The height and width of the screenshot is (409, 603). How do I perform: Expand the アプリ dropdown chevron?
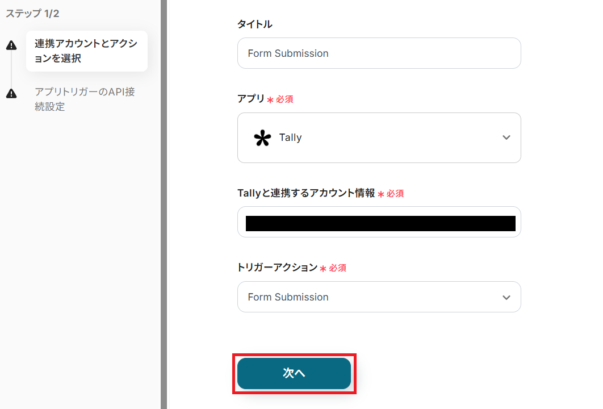(506, 137)
